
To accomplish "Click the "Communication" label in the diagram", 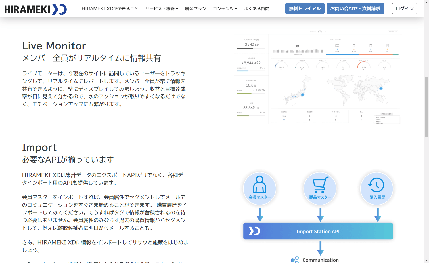I will pyautogui.click(x=321, y=260).
